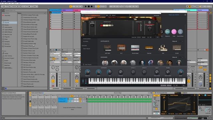
Task: Select Clean Chorus Guitar.adv preset
Action: [31, 32]
